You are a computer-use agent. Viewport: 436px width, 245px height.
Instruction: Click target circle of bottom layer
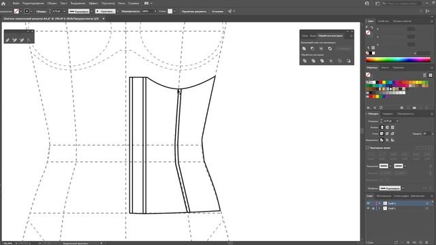coord(427,208)
